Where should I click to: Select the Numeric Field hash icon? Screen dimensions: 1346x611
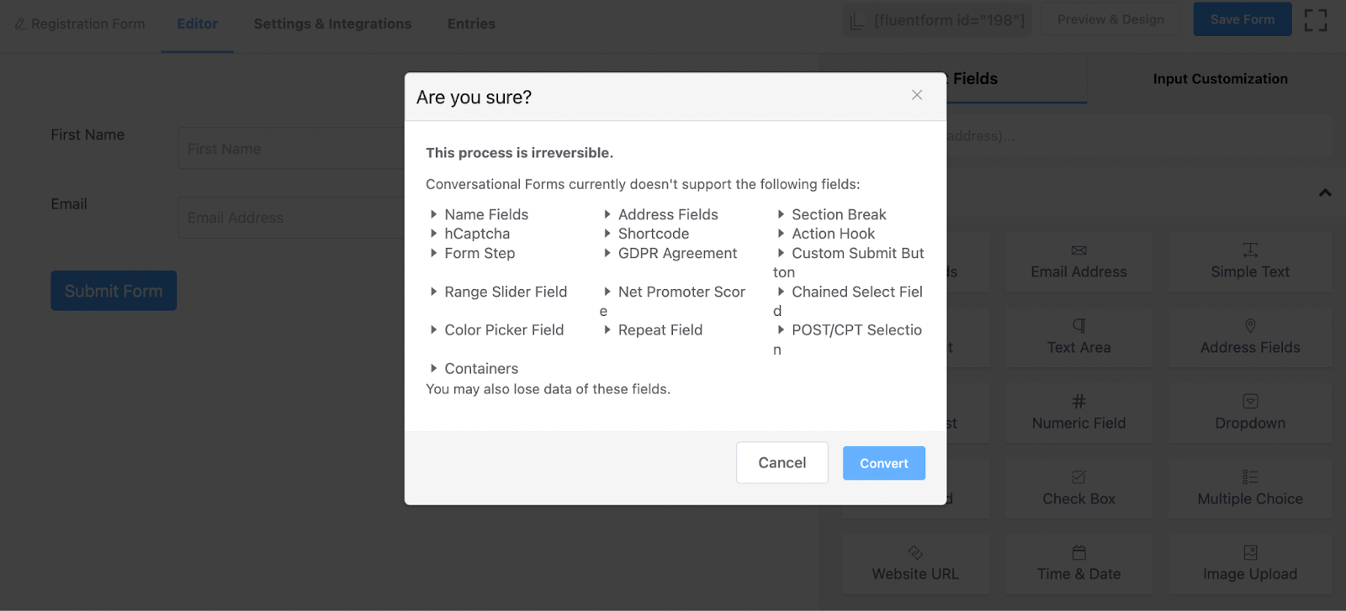click(1078, 401)
